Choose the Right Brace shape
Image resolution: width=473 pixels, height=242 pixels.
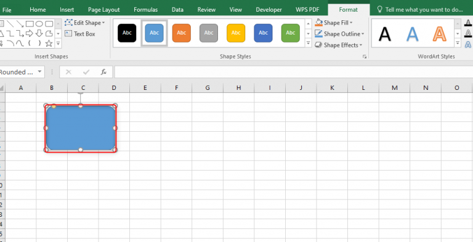pyautogui.click(x=39, y=44)
